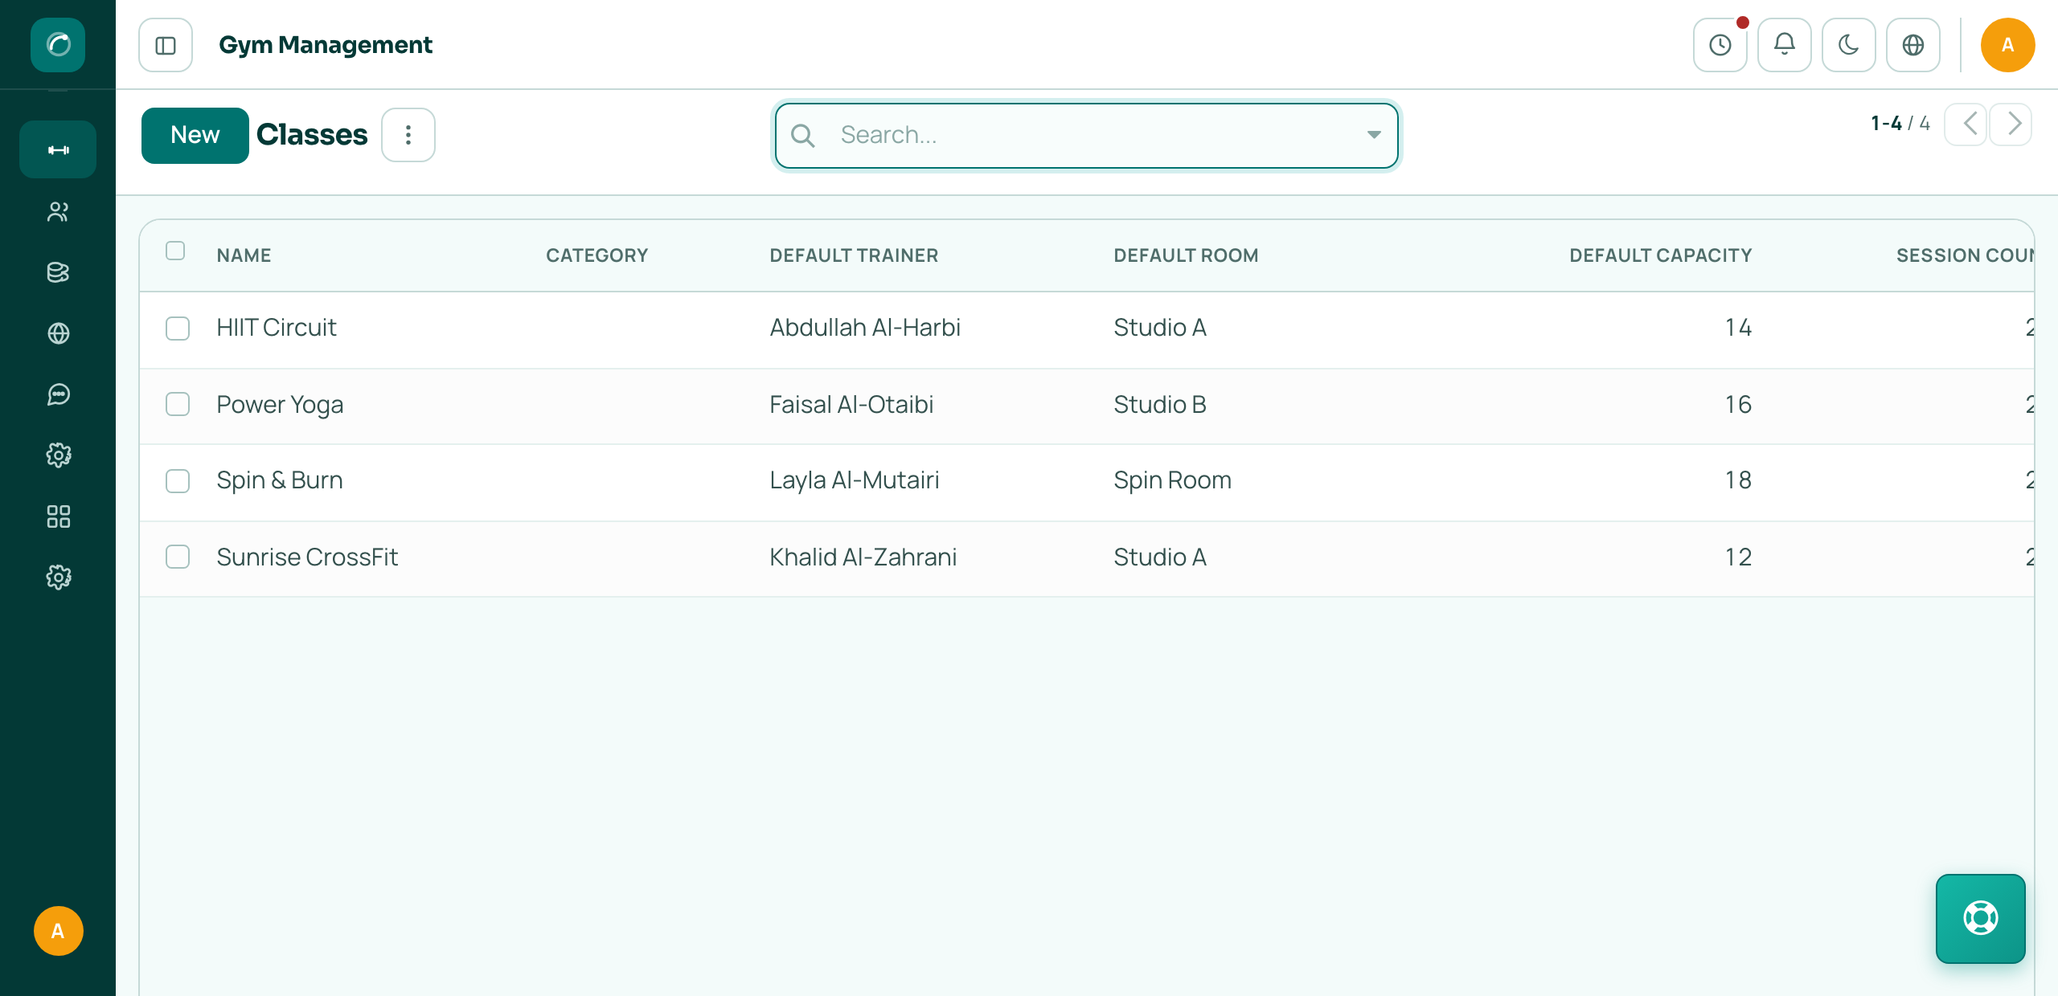Click the Gym Management app title
Image resolution: width=2058 pixels, height=996 pixels.
(326, 45)
